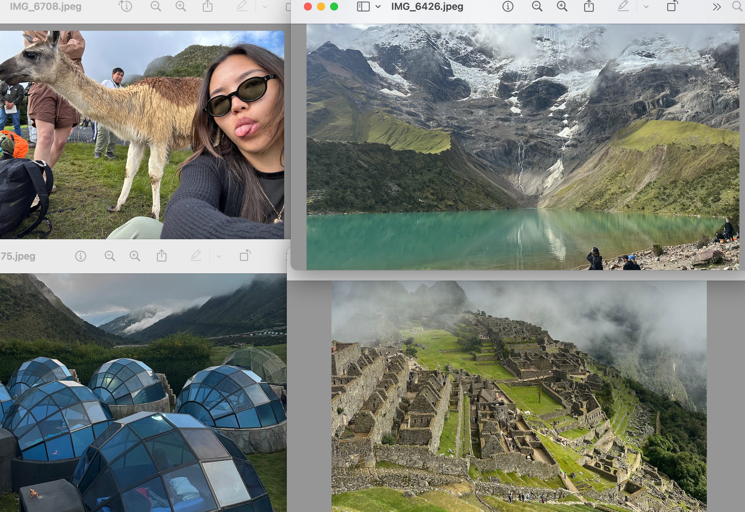This screenshot has height=512, width=745.
Task: Zoom in on IMG_6708.jpeg llama photo
Action: [181, 7]
